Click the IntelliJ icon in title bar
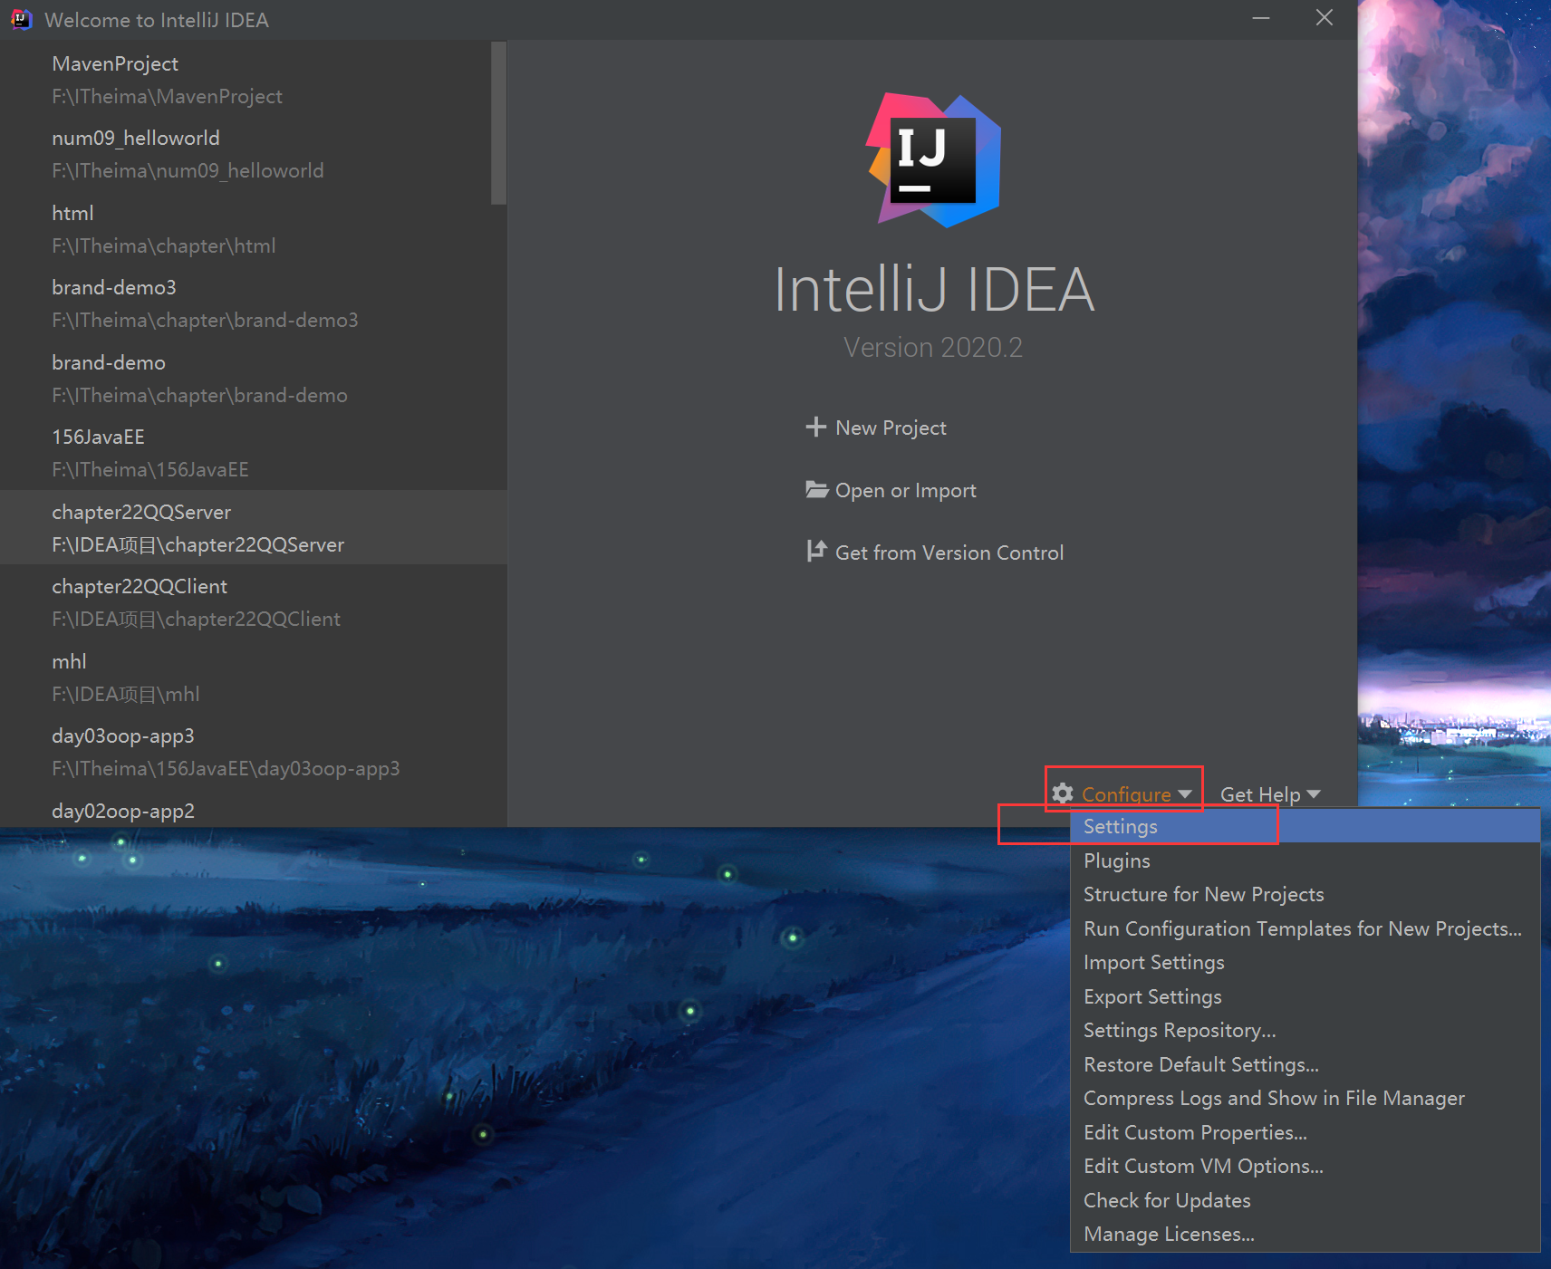This screenshot has height=1269, width=1551. pos(21,19)
